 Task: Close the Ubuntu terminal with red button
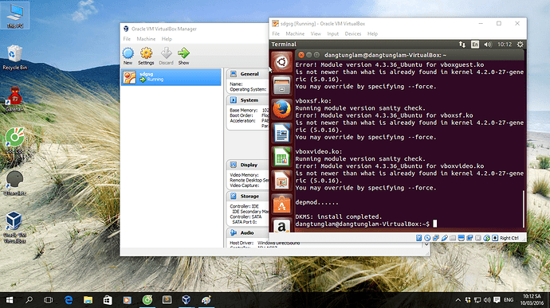coord(301,55)
